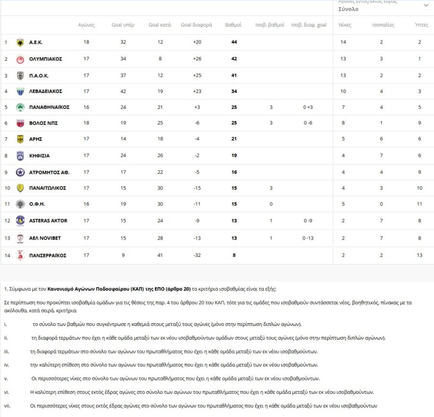Click the Goal διαφορά column header
The height and width of the screenshot is (417, 434).
(196, 25)
